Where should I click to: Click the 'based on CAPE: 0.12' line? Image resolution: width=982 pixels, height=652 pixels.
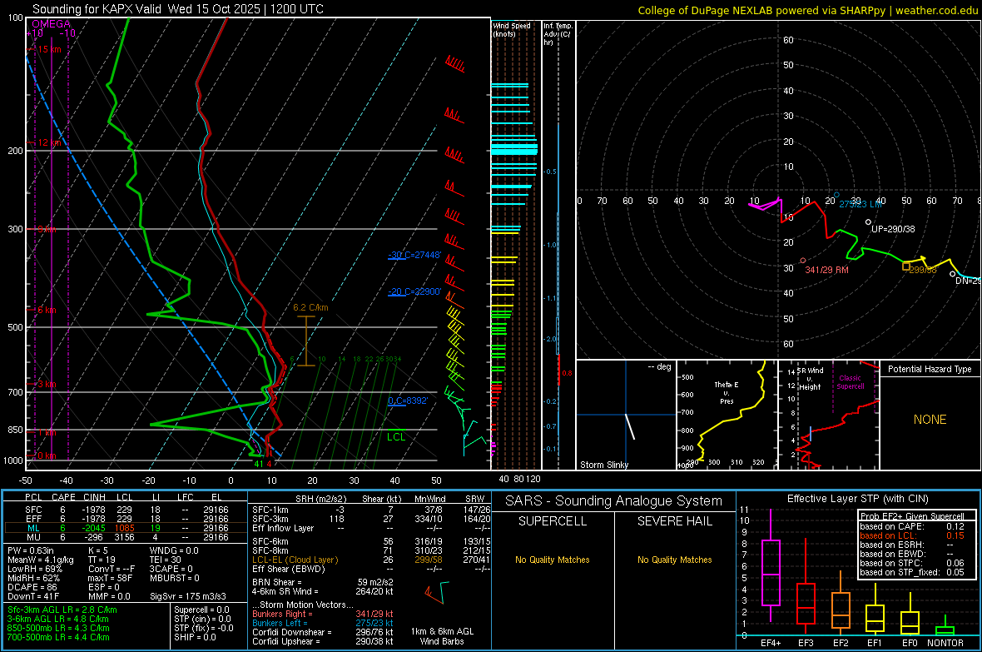coord(912,526)
